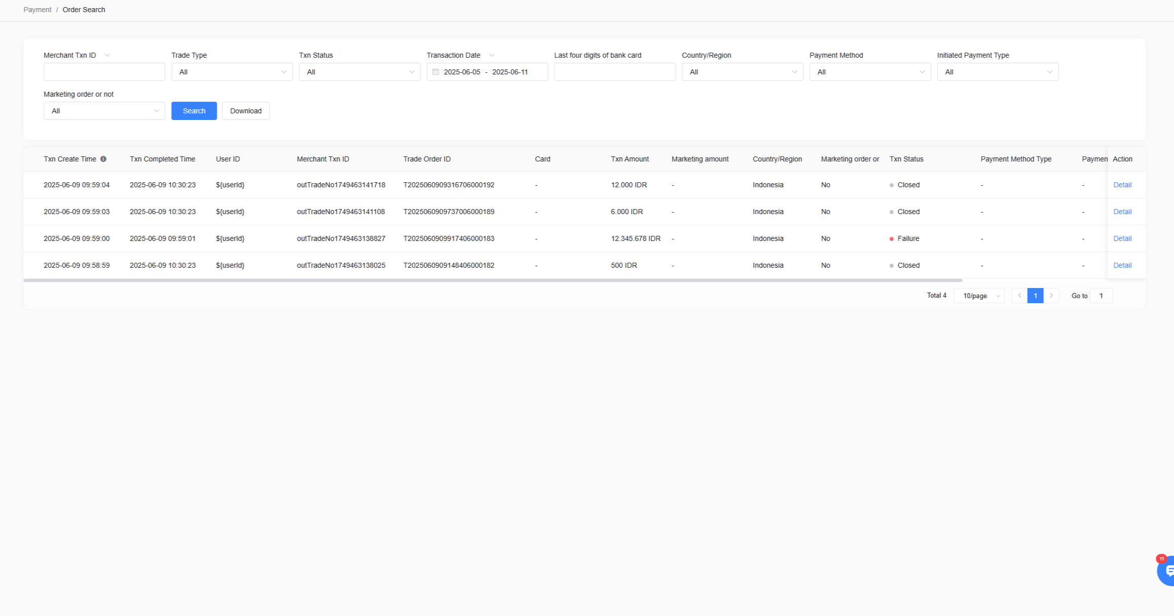The width and height of the screenshot is (1174, 616).
Task: Click the Txn Amount column header
Action: click(x=630, y=159)
